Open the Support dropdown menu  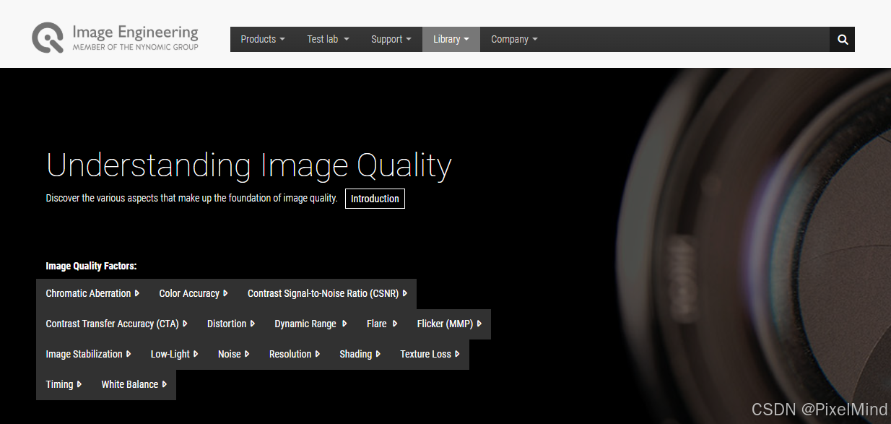(391, 39)
